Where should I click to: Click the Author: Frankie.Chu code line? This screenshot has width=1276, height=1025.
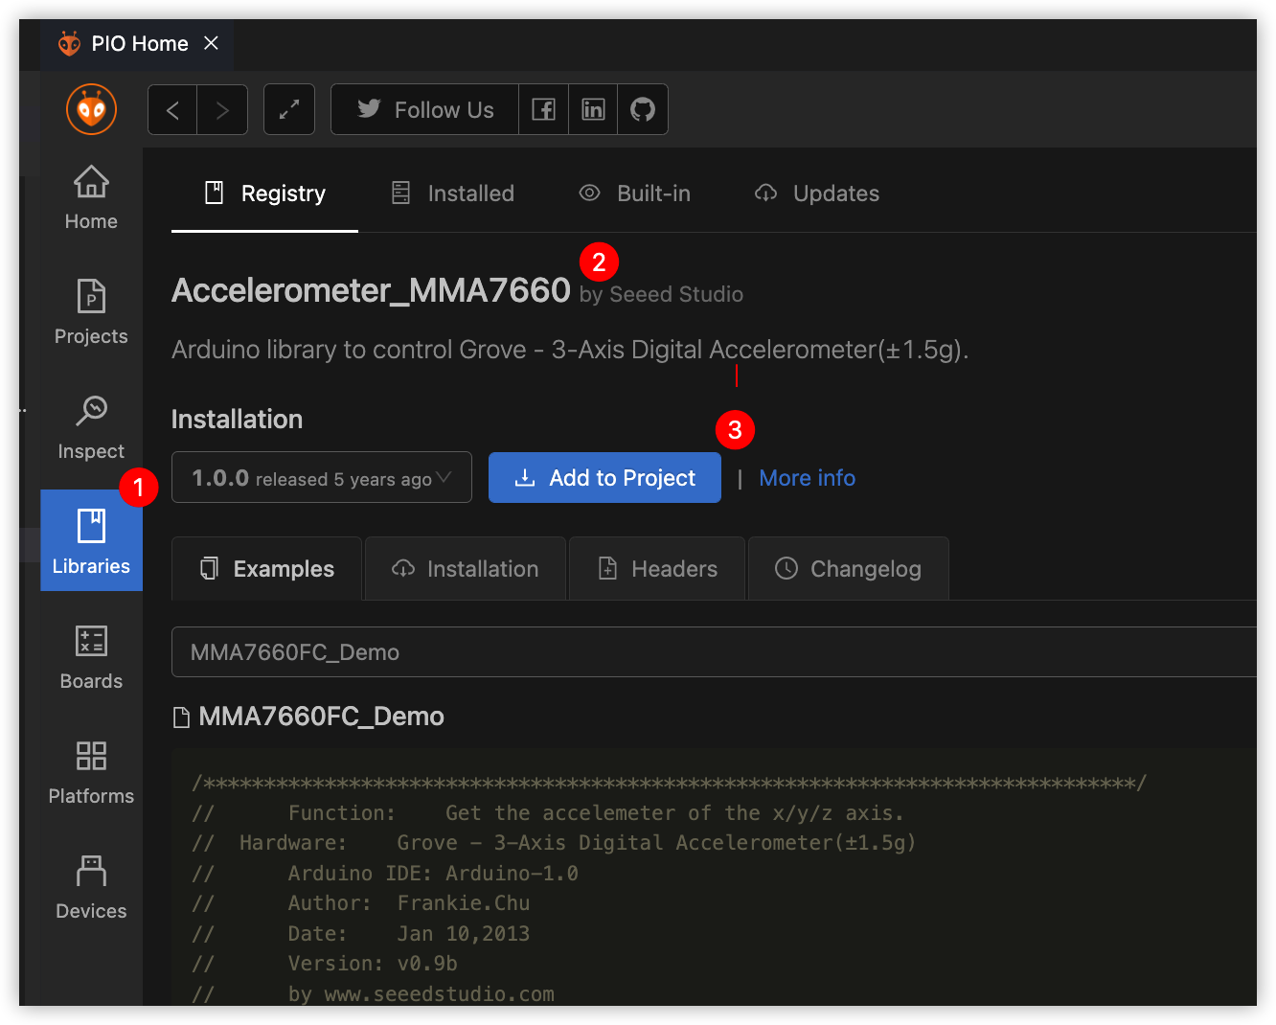tap(361, 903)
